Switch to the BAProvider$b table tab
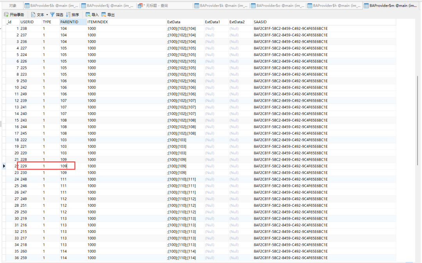 pyautogui.click(x=52, y=5)
